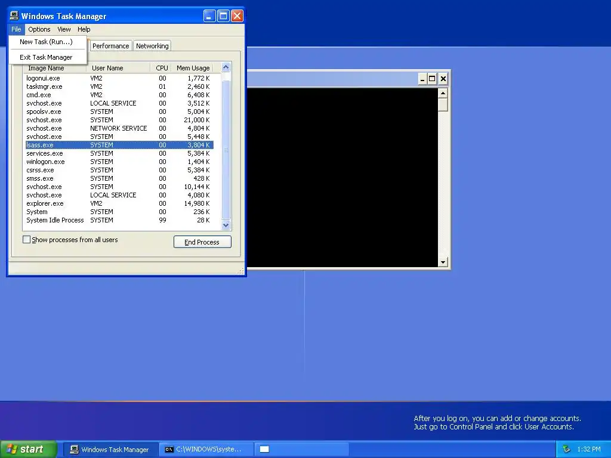Screen dimensions: 611x458
Task: Switch to the Networking tab
Action: click(152, 46)
